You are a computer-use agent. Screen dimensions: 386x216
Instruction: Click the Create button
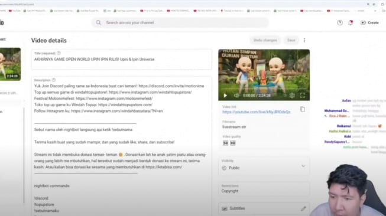(369, 22)
